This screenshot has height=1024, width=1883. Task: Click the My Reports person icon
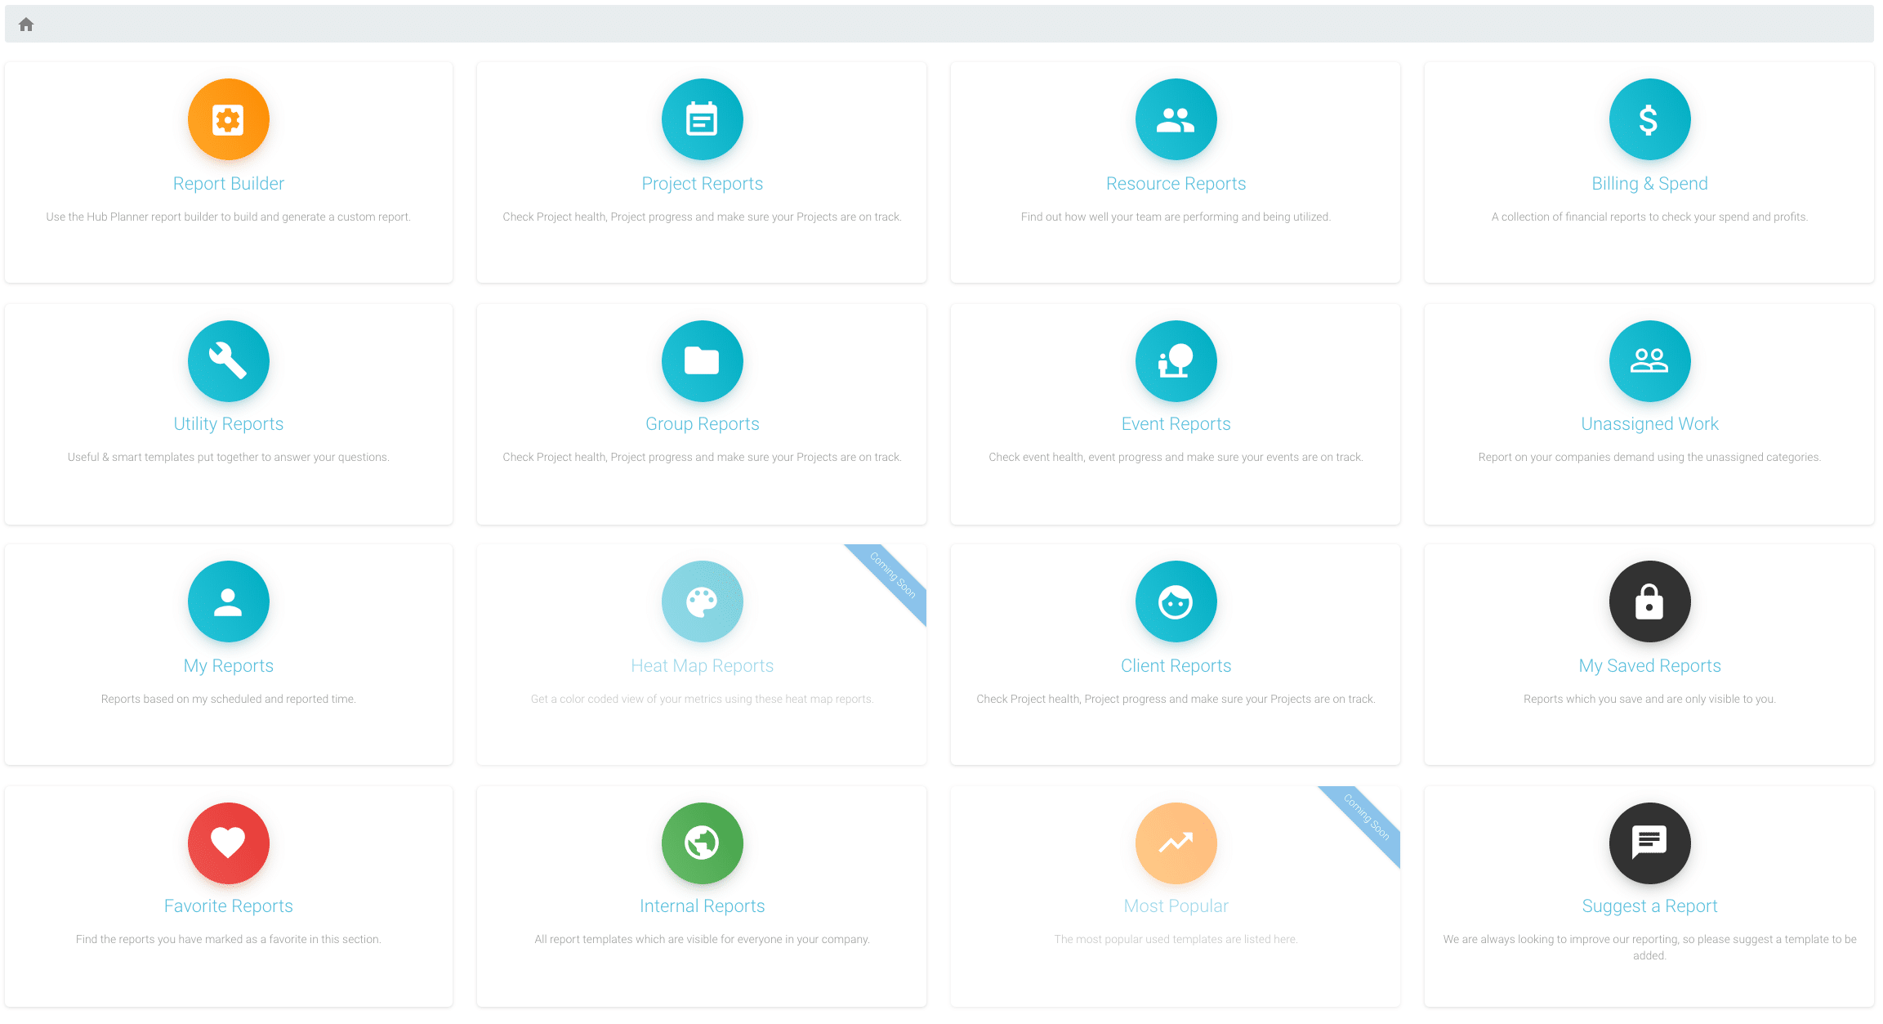coord(228,601)
